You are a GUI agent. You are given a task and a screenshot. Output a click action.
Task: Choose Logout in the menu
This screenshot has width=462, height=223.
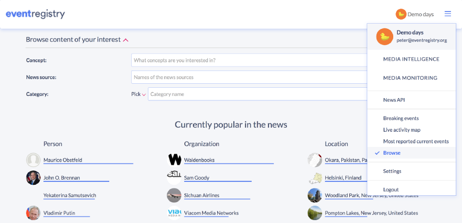(x=391, y=189)
